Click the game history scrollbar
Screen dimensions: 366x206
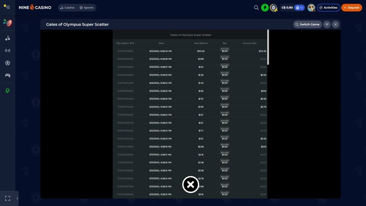pos(268,47)
